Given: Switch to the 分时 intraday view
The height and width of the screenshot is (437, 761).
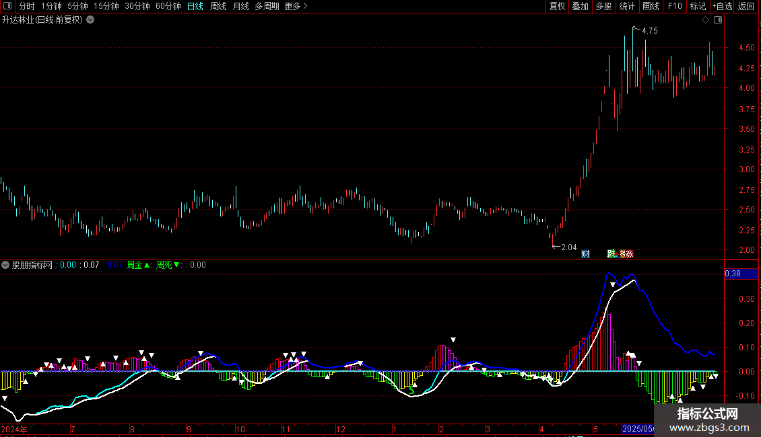Looking at the screenshot, I should (x=27, y=6).
